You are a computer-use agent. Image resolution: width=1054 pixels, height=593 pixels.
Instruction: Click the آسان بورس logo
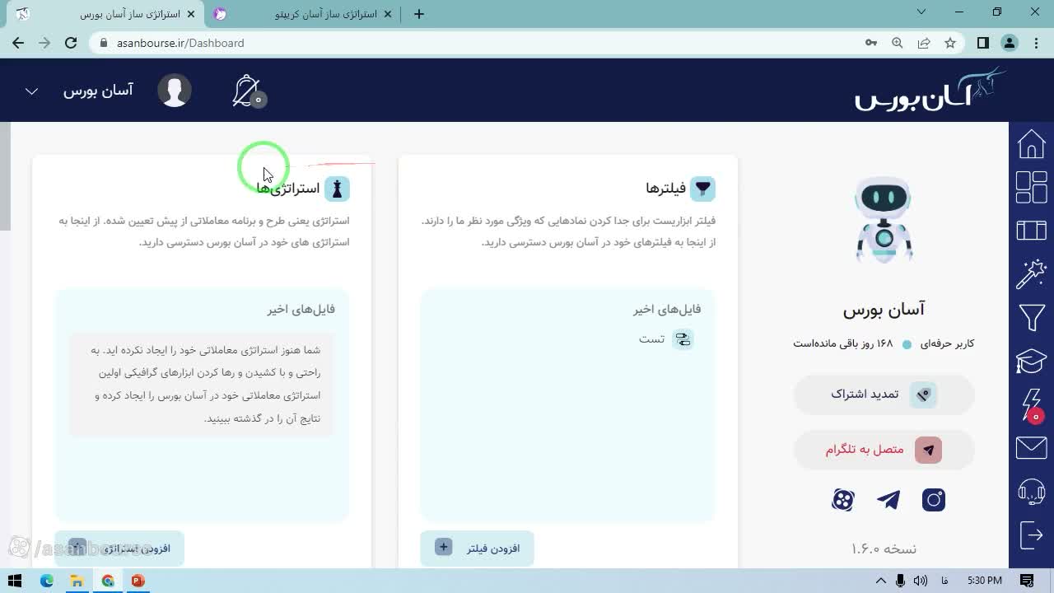click(x=930, y=90)
